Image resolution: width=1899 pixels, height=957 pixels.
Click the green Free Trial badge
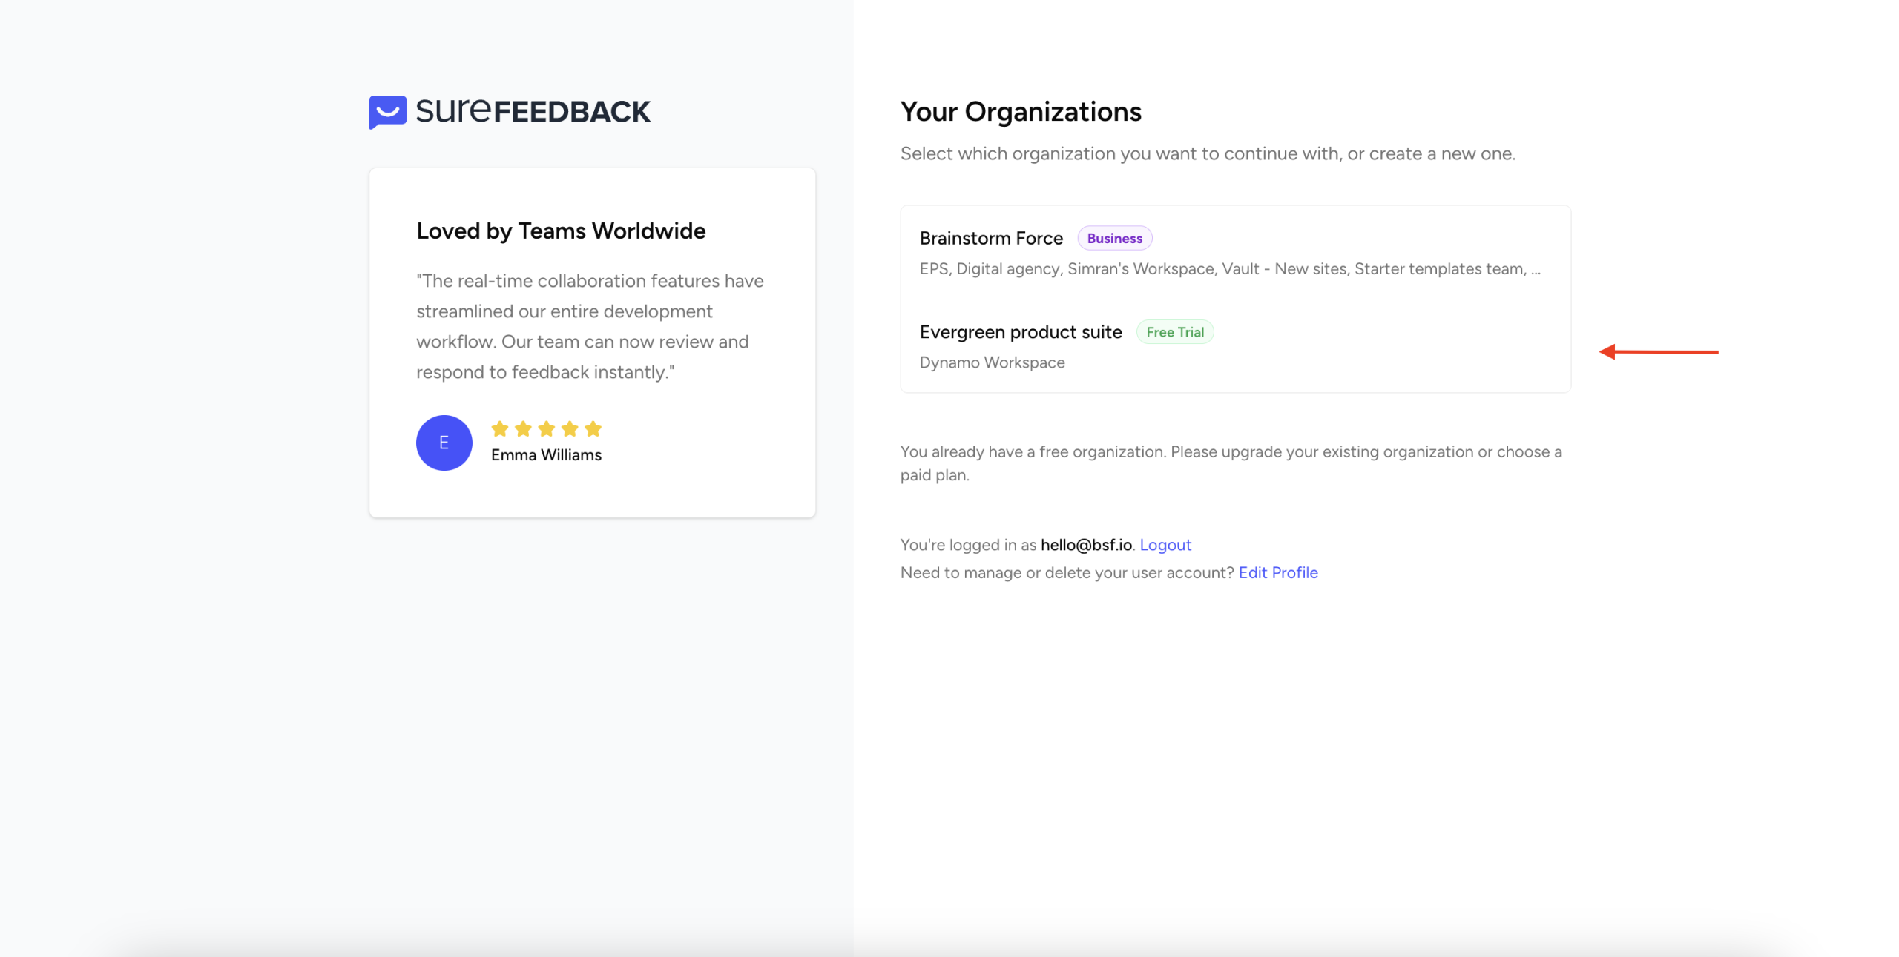1174,332
